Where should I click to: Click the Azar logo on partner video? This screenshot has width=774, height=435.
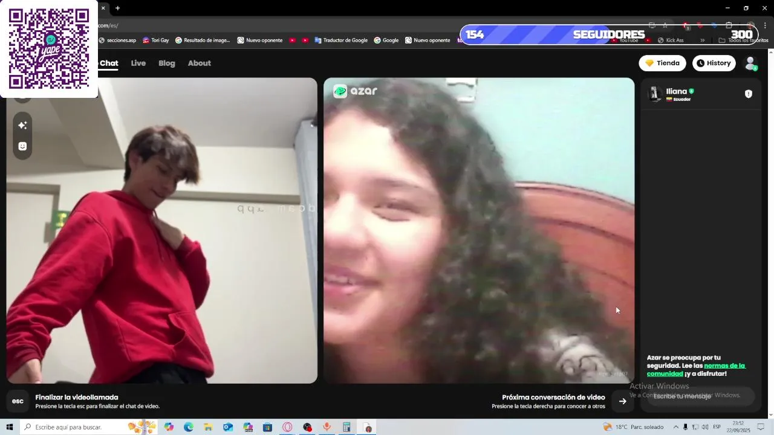pos(356,91)
